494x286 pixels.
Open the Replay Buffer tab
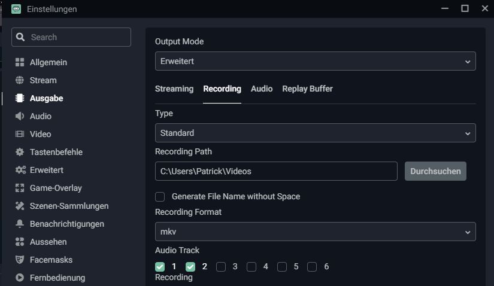[308, 89]
